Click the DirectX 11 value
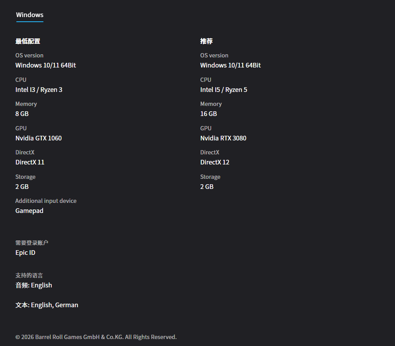Viewport: 395px width, 346px height. (30, 162)
